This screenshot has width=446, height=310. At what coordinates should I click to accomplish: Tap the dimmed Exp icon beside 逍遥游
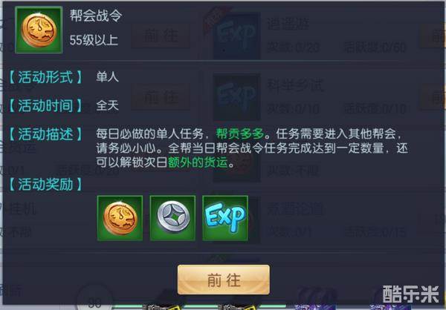236,36
